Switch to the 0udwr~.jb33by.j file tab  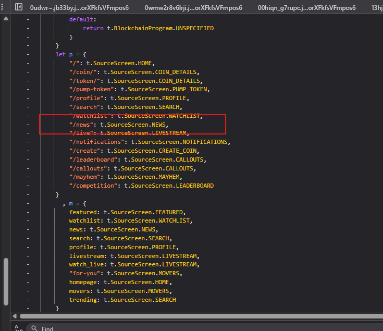click(79, 8)
